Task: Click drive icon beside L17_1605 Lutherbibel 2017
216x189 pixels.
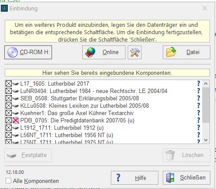Action: (x=16, y=83)
